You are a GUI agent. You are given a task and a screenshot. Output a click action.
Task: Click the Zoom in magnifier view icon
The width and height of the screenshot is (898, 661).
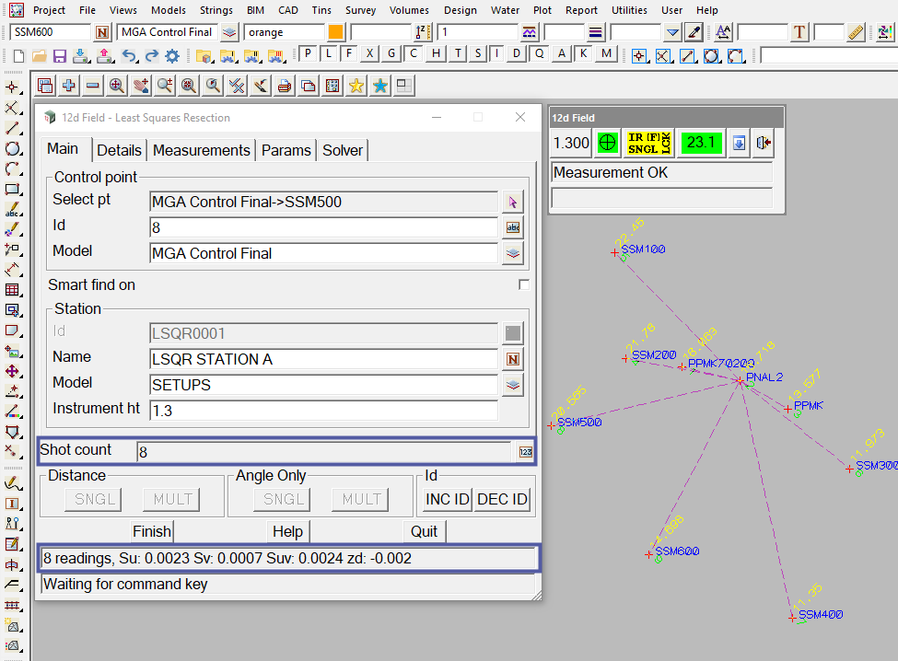[117, 86]
